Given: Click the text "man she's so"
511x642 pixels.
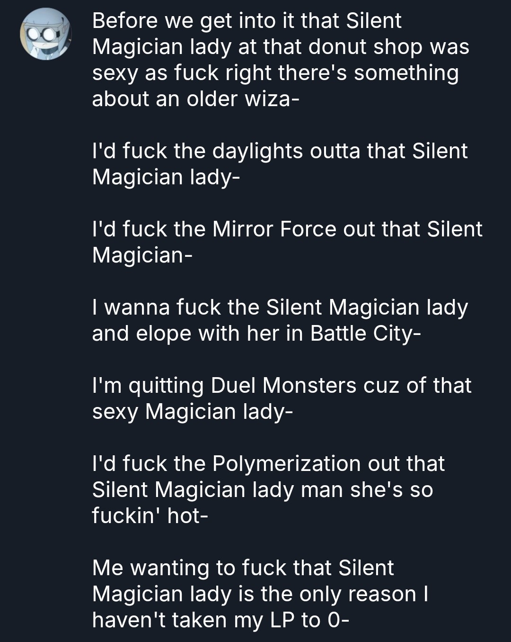Looking at the screenshot, I should click(x=367, y=489).
